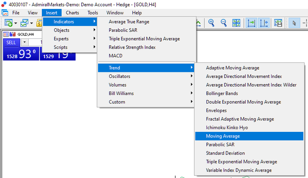Click the Tile Windows grid icon

[x=236, y=23]
